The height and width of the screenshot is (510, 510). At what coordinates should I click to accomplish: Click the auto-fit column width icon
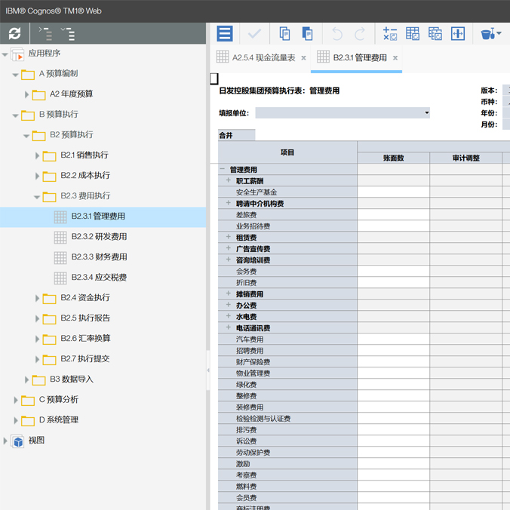click(458, 33)
